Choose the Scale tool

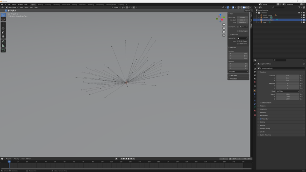point(3,32)
